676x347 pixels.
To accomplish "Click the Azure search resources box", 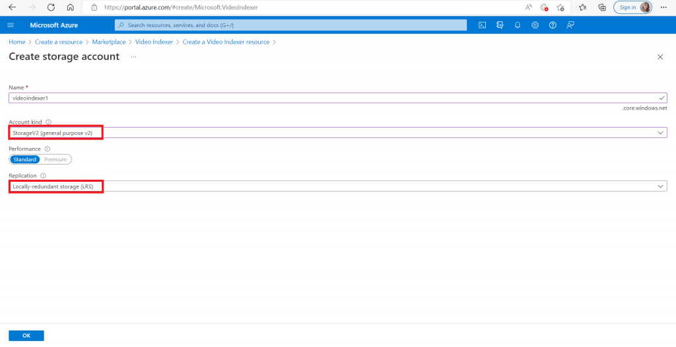I will coord(290,25).
